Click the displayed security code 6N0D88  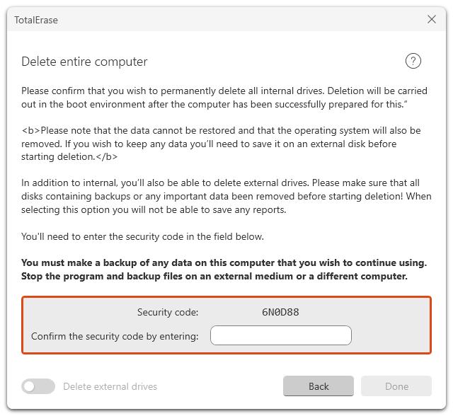(281, 312)
